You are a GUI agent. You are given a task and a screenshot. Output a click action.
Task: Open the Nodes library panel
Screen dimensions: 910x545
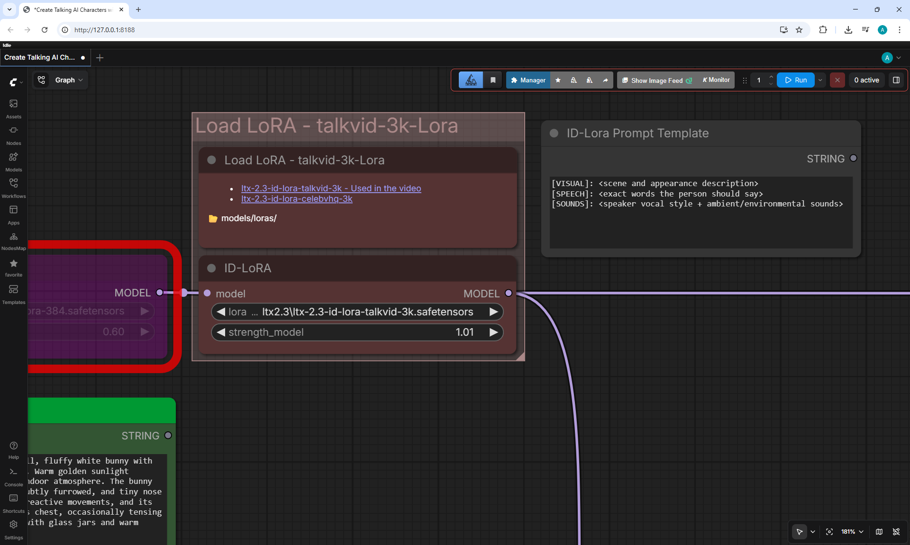coord(13,135)
